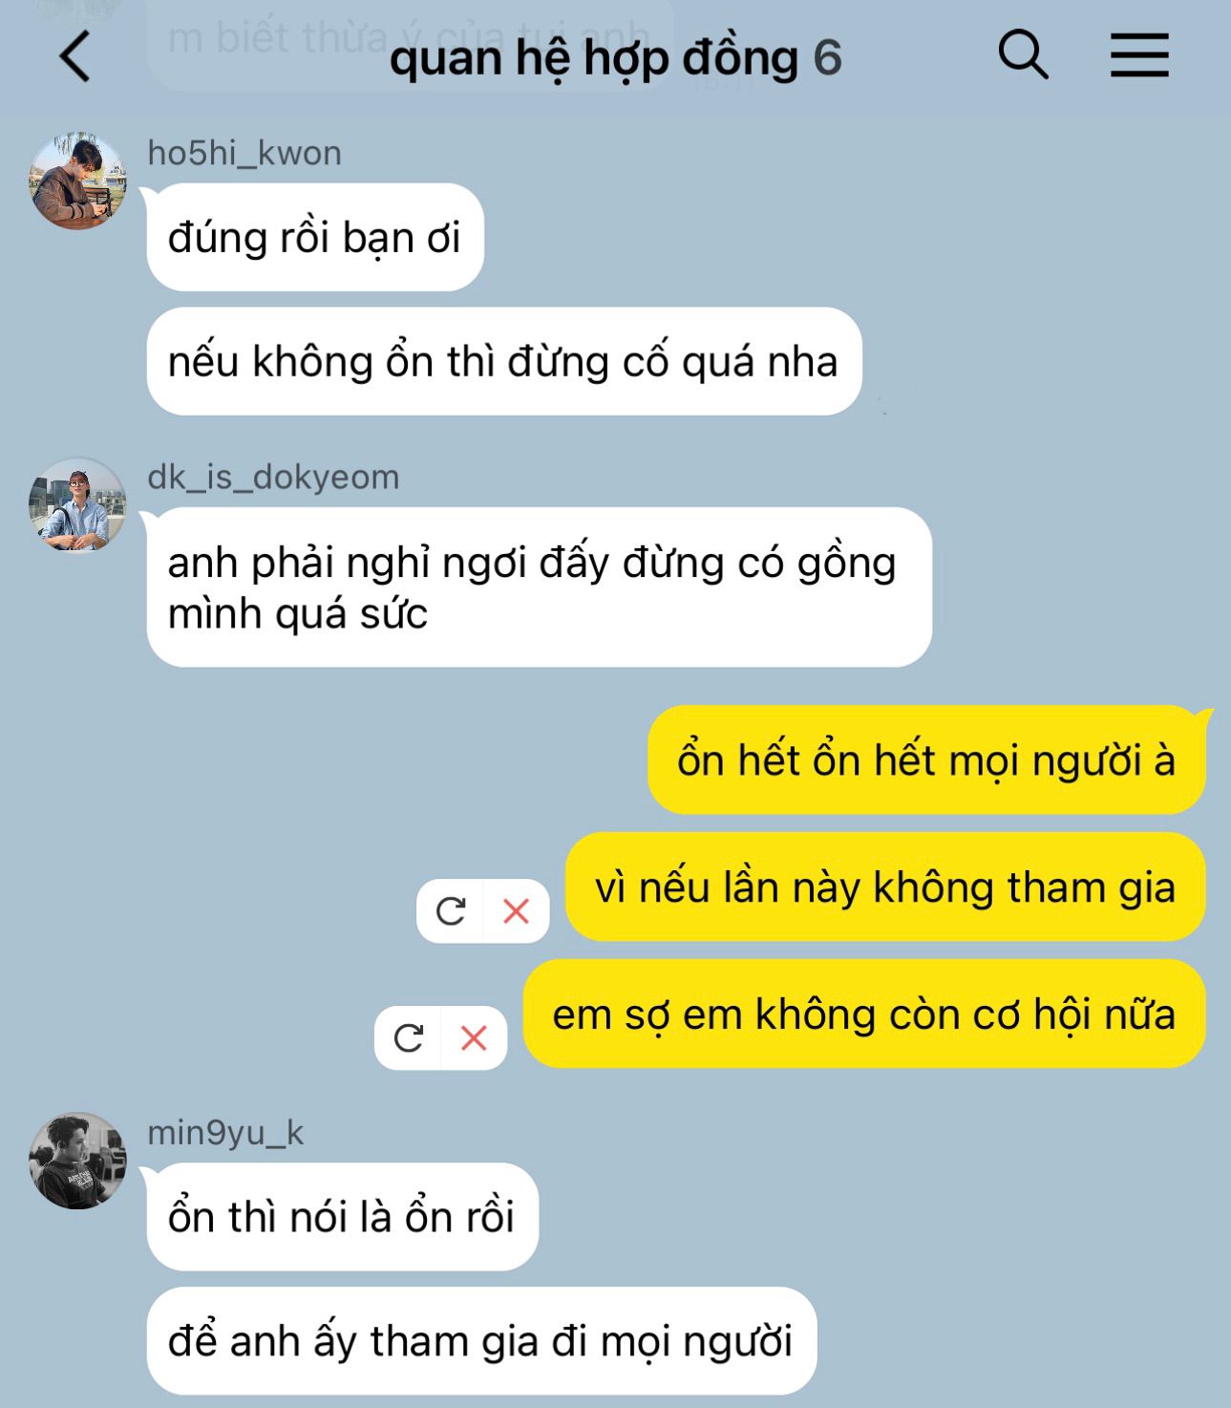
Task: Click the username dk_is_dokyeom
Action: pos(273,477)
